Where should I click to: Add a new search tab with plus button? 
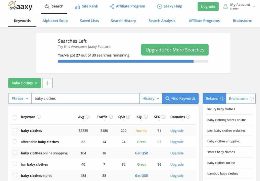click(x=47, y=83)
